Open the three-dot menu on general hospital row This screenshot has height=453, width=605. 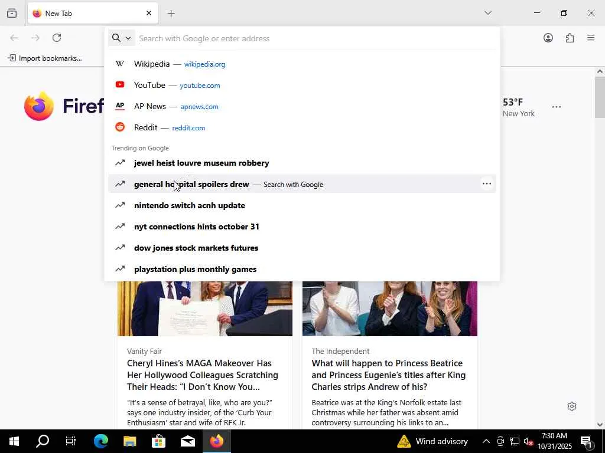[487, 184]
